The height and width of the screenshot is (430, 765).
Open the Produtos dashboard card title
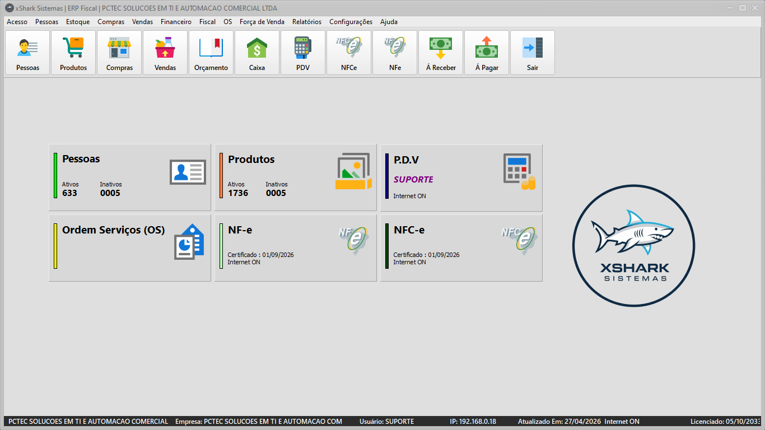click(x=251, y=160)
